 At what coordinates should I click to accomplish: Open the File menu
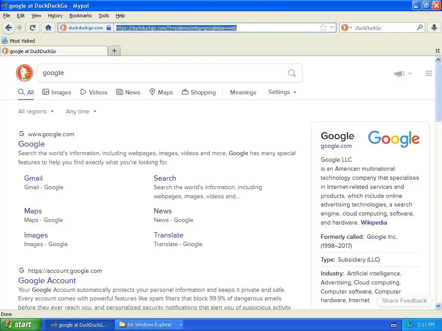(x=6, y=16)
